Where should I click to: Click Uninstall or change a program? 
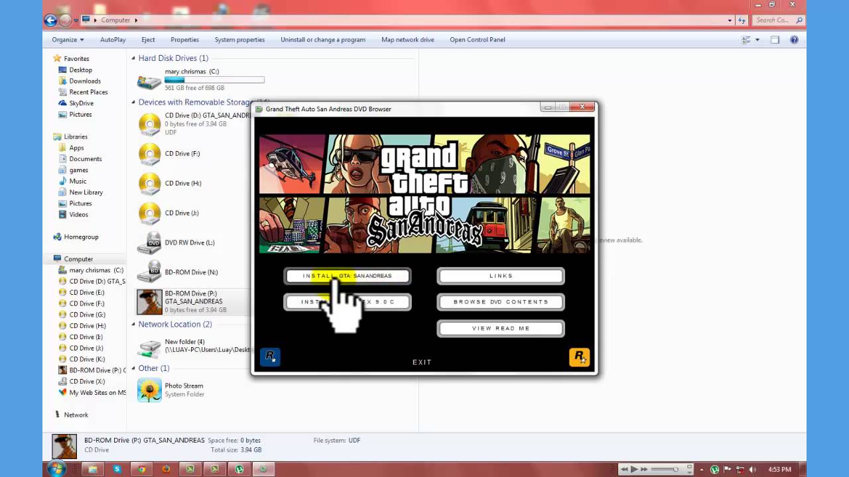(323, 40)
